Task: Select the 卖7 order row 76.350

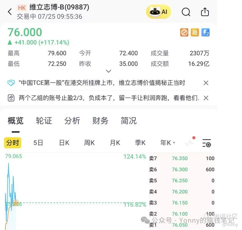Action: click(x=182, y=158)
